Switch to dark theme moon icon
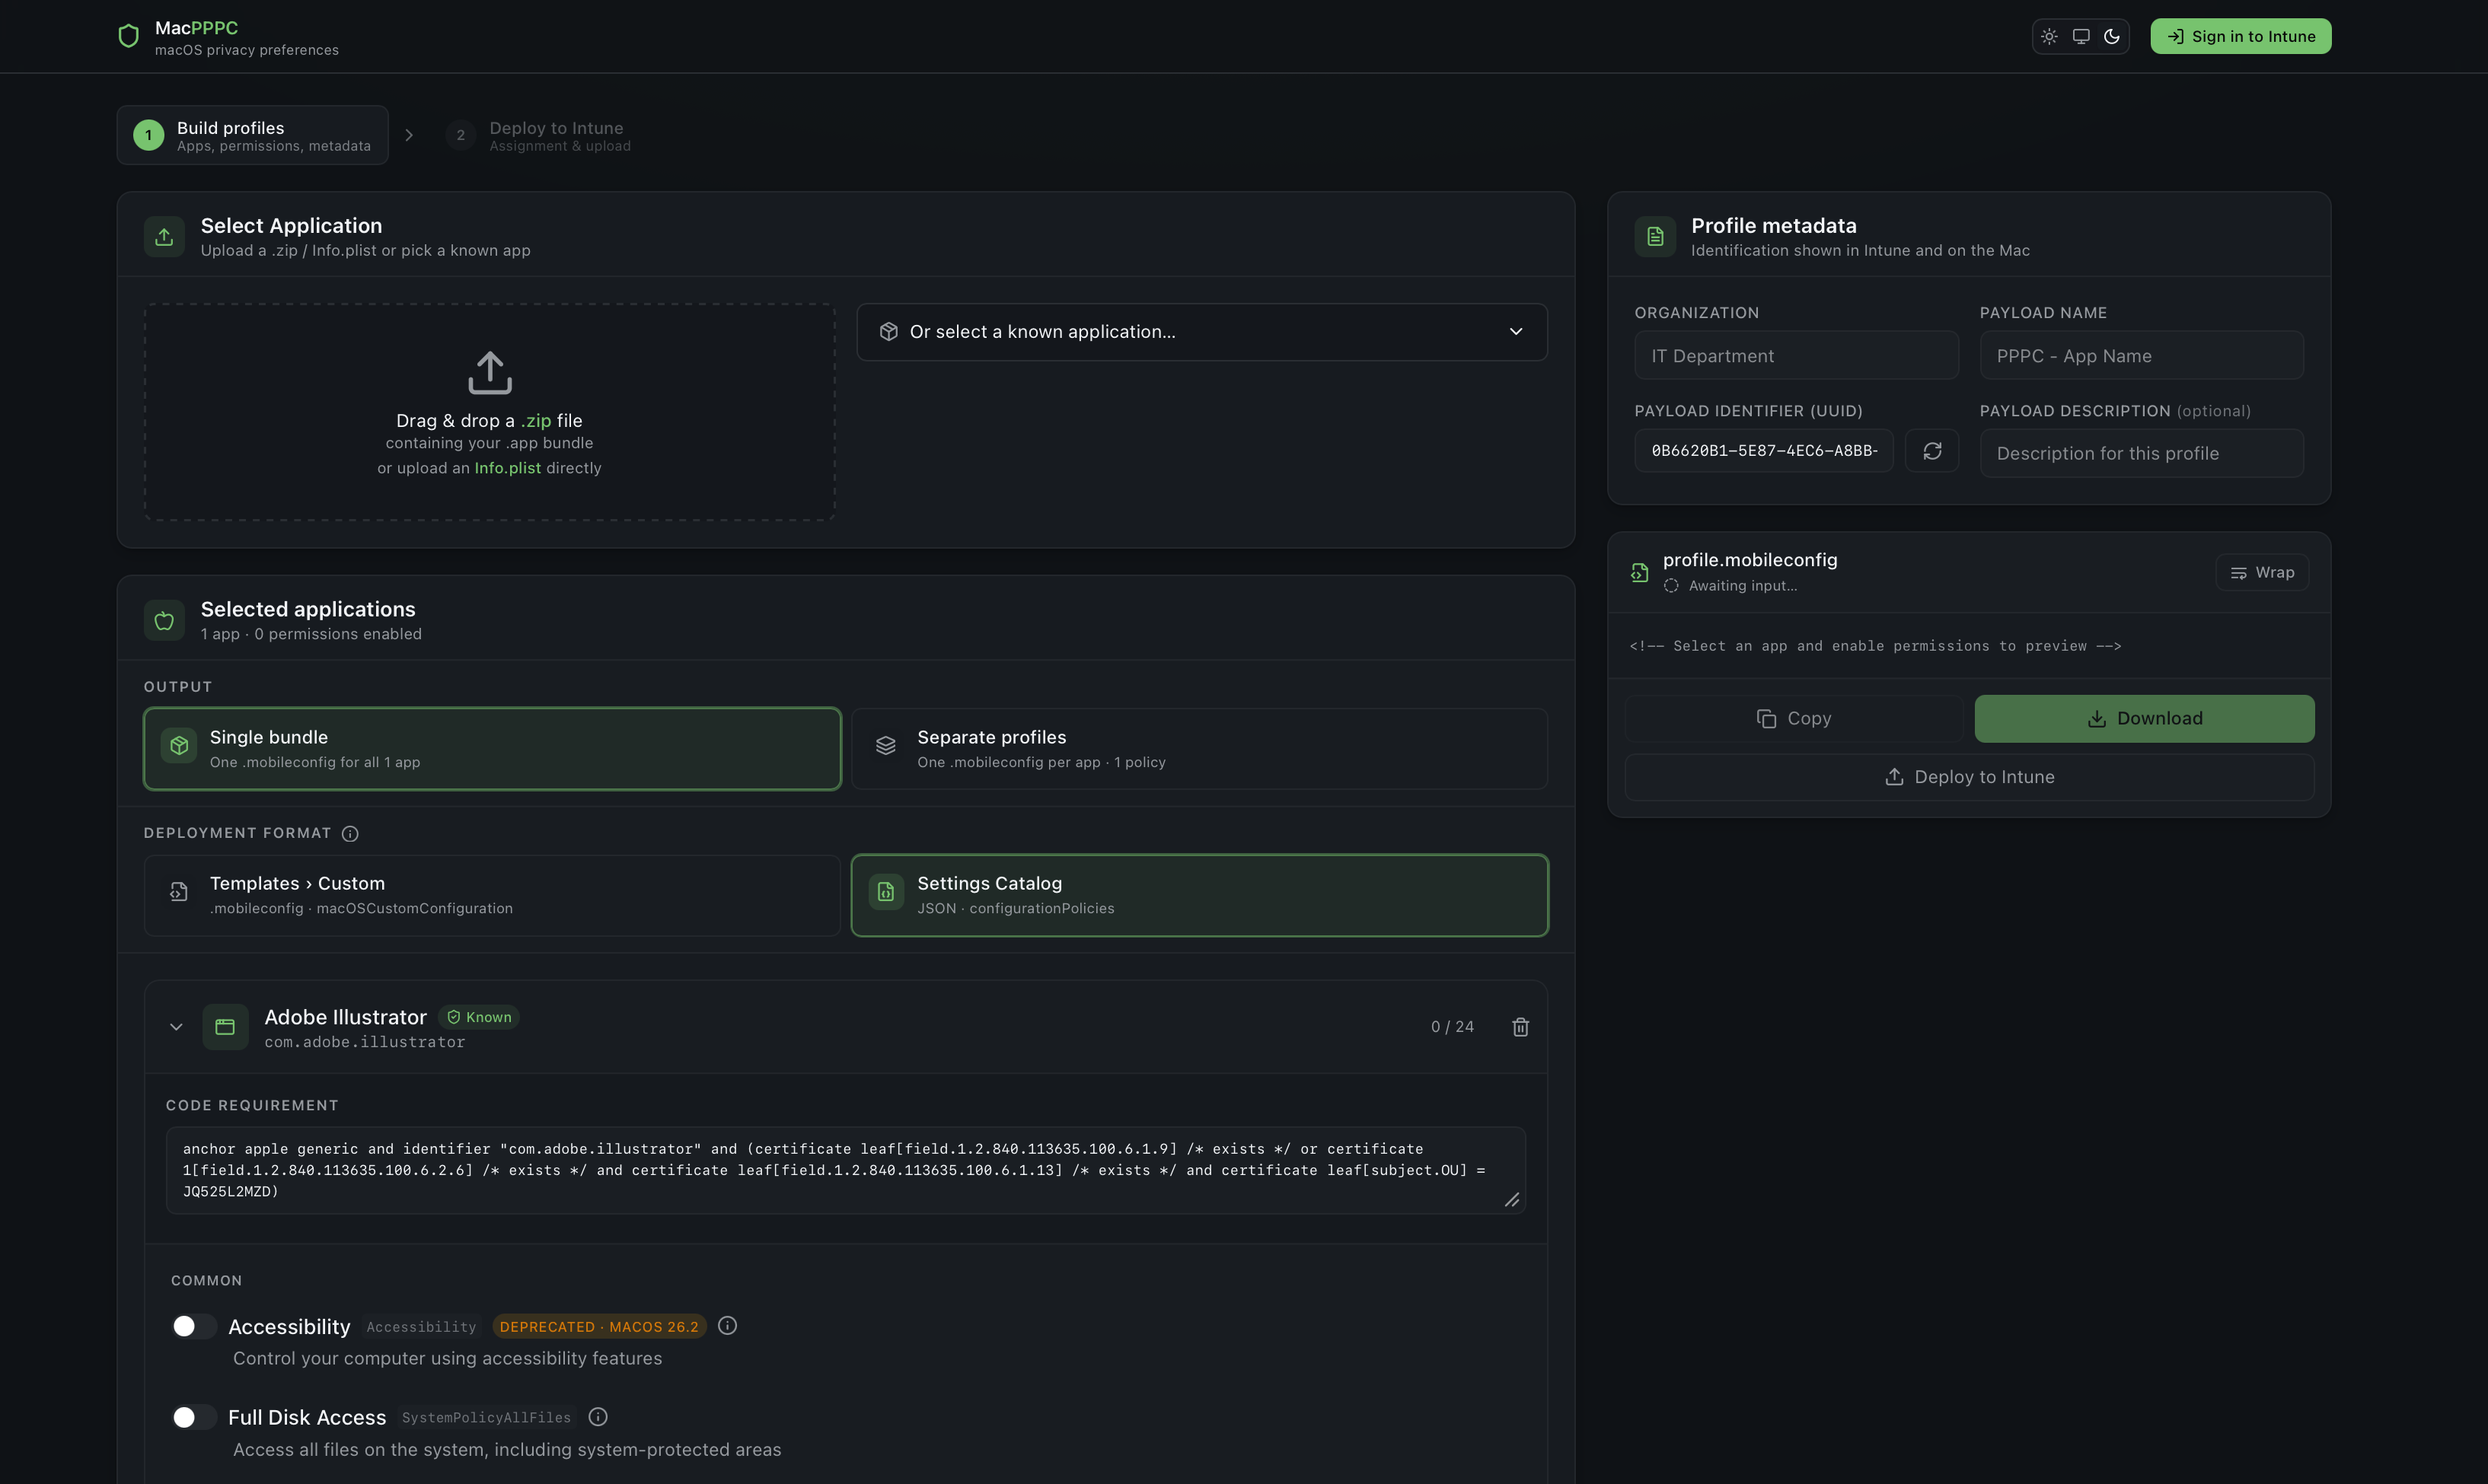2488x1484 pixels. point(2112,36)
